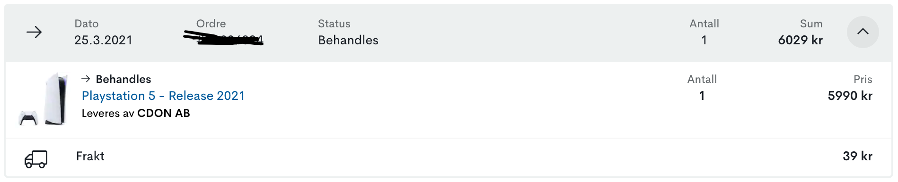Click the item price 5990 kr
The height and width of the screenshot is (182, 898).
pos(850,96)
